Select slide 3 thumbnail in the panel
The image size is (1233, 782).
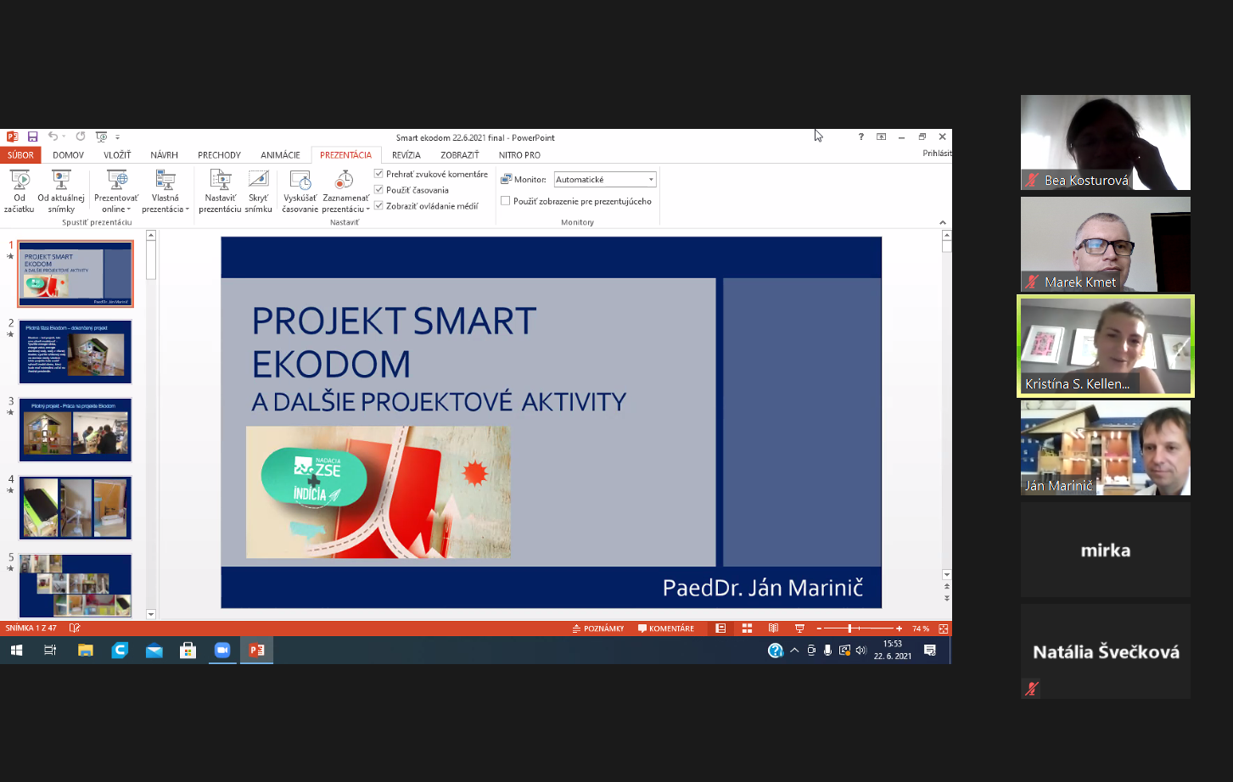pyautogui.click(x=76, y=429)
